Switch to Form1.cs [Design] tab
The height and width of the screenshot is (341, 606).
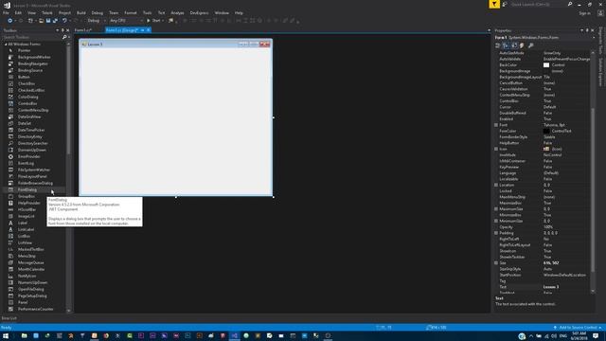click(122, 30)
